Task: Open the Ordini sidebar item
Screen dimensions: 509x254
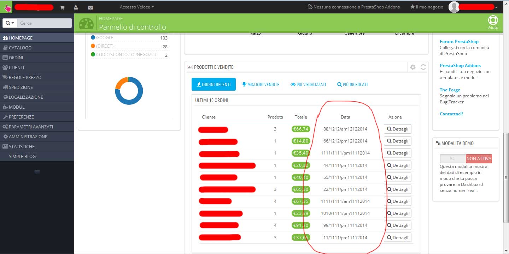Action: tap(37, 58)
